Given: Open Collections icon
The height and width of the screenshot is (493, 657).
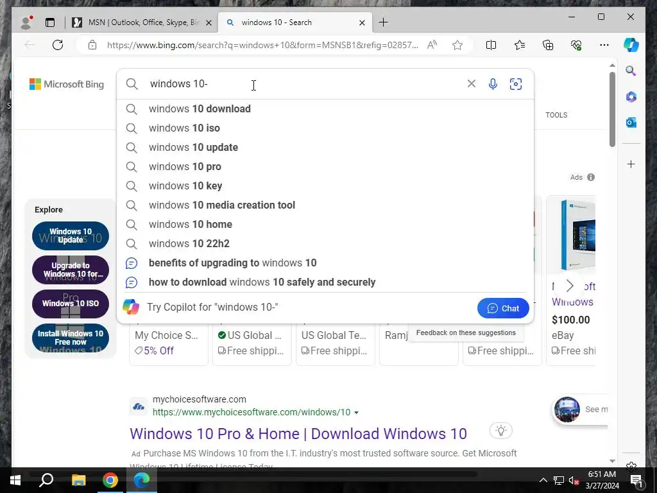Looking at the screenshot, I should pos(548,45).
